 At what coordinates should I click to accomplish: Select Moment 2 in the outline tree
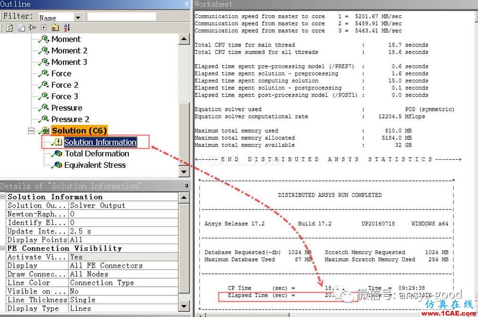click(x=69, y=51)
